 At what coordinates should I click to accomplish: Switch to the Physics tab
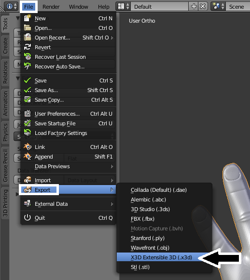[5, 133]
